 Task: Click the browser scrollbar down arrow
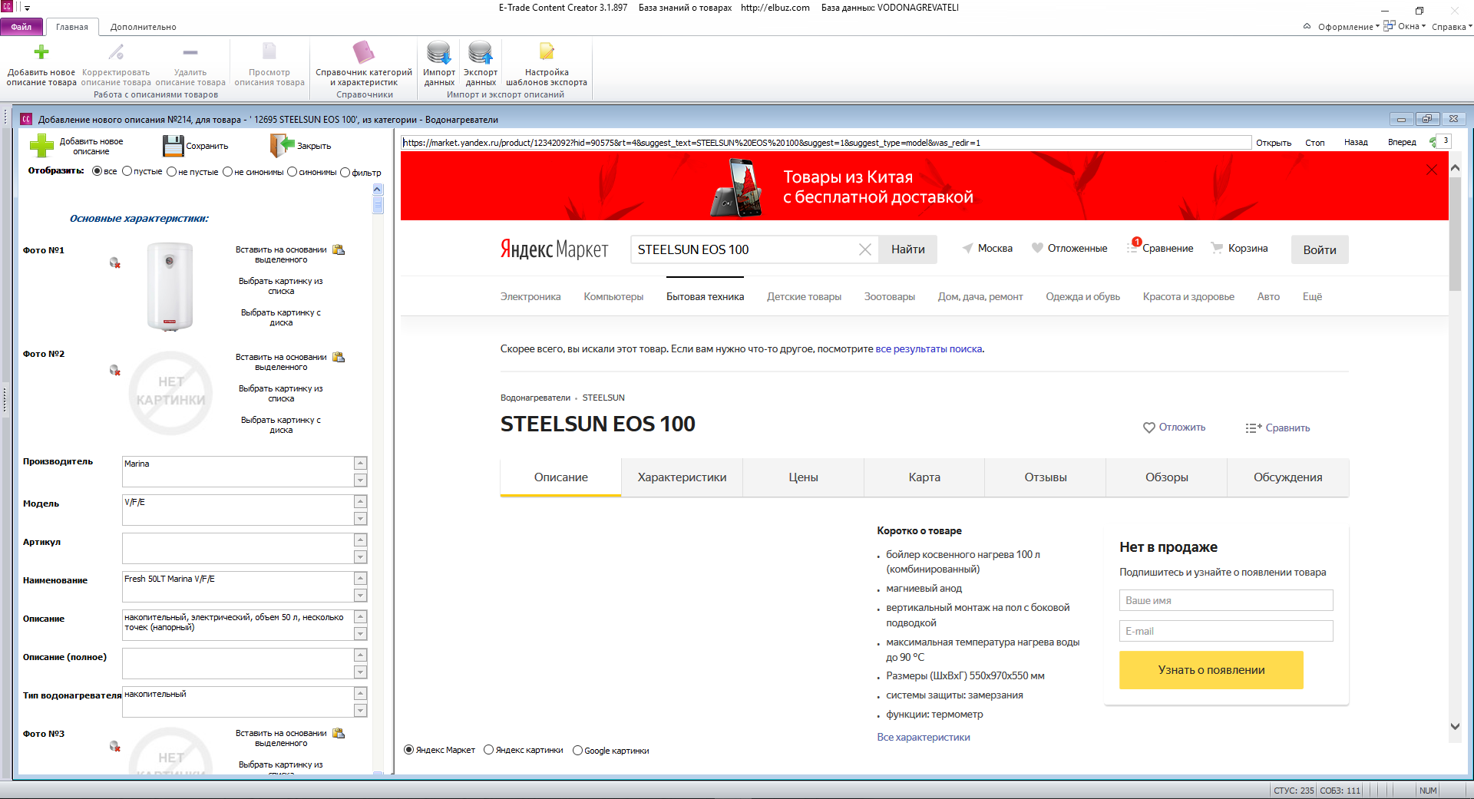tap(1455, 726)
